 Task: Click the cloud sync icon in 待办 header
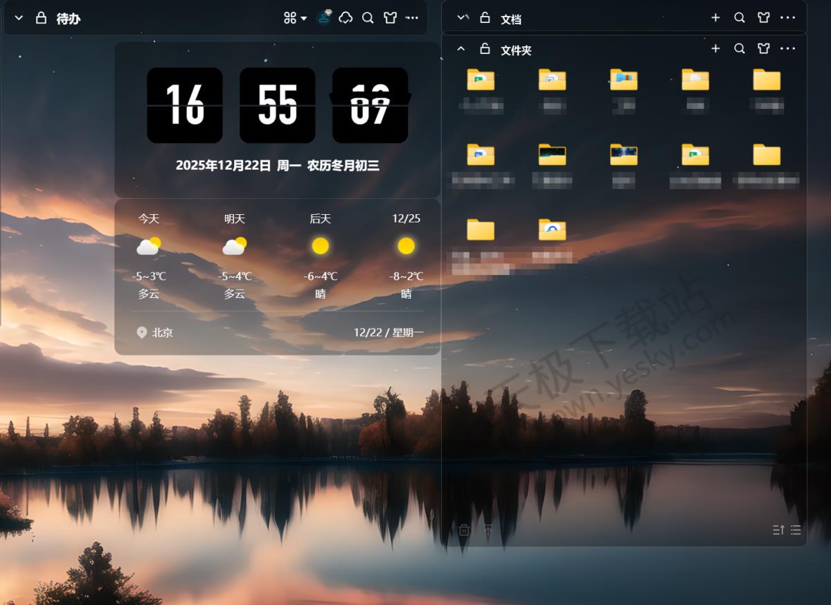click(346, 18)
